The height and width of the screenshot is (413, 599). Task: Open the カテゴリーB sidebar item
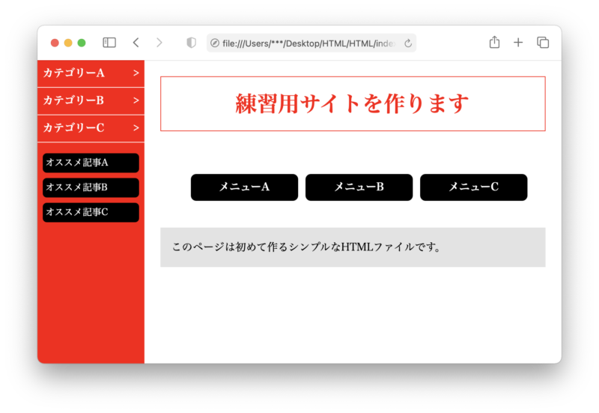click(x=91, y=101)
